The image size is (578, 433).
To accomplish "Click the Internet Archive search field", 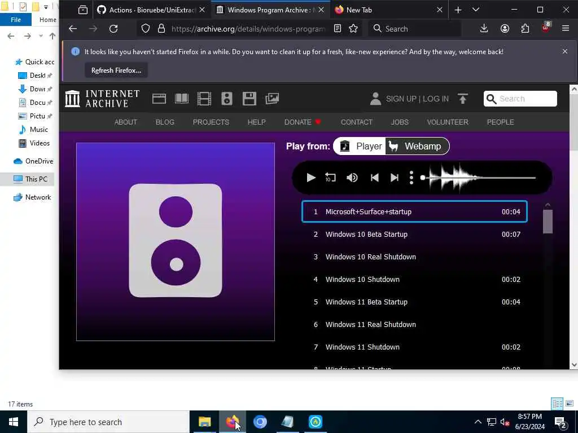I will 520,99.
